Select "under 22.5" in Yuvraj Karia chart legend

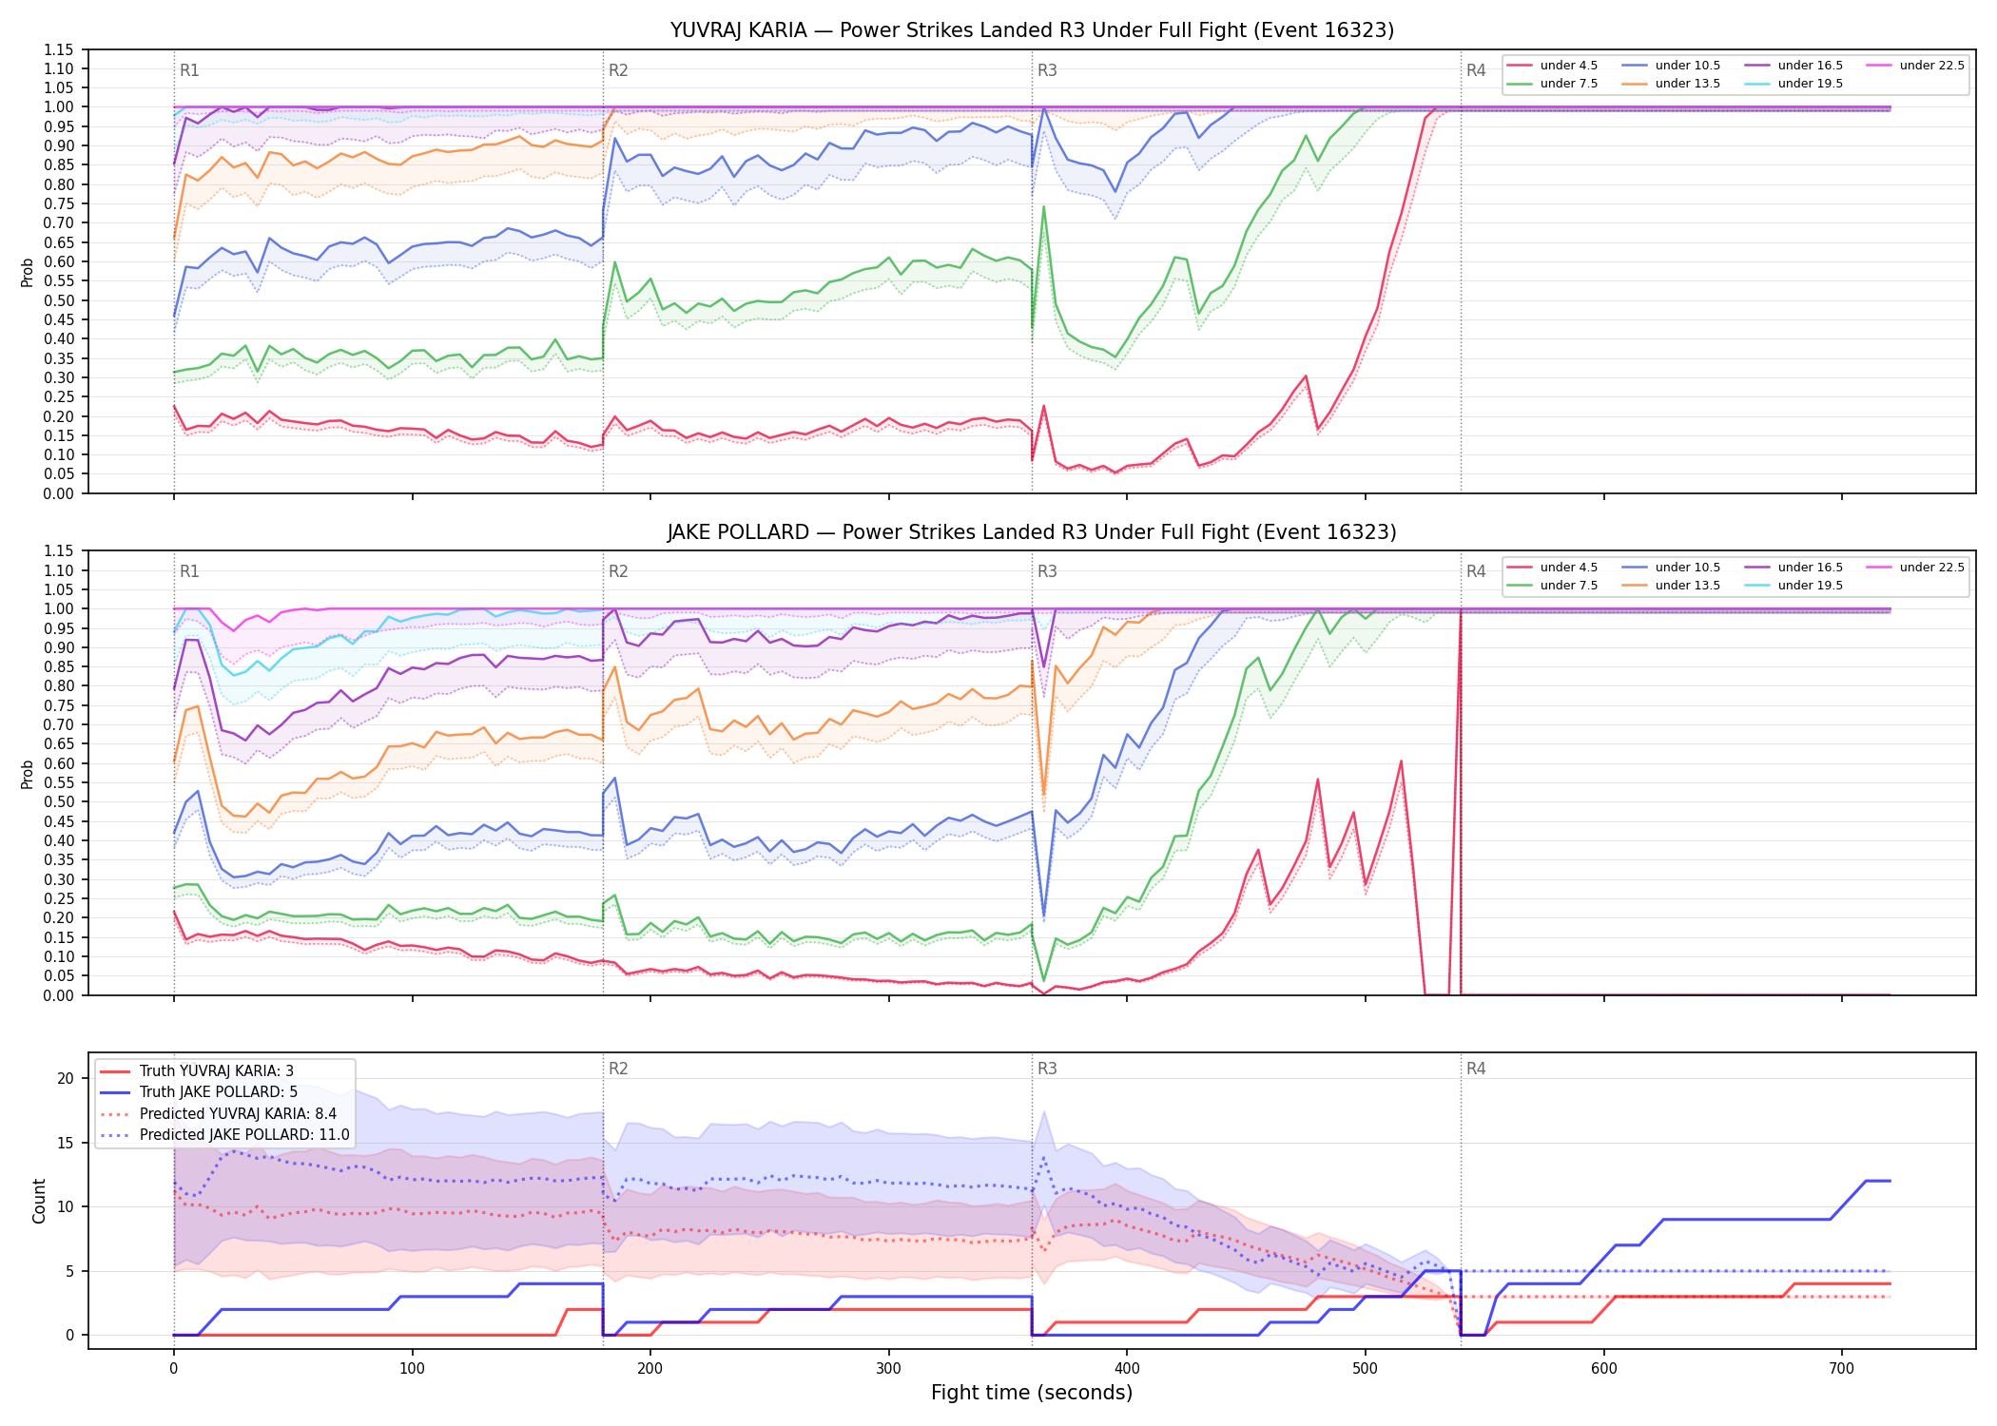(1916, 66)
